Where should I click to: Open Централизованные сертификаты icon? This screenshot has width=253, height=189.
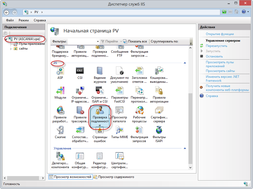119,161
